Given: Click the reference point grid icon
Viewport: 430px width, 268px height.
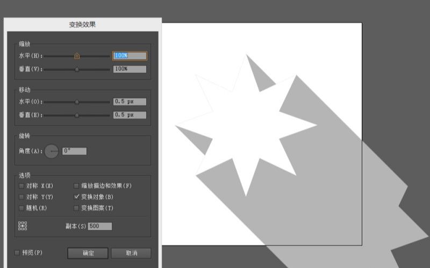Looking at the screenshot, I should (x=23, y=226).
